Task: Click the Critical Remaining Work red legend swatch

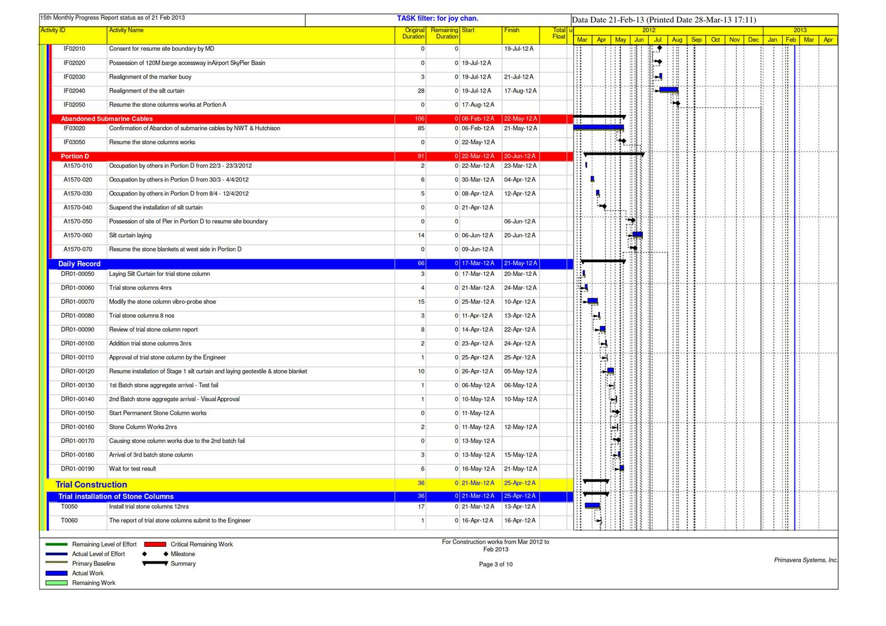Action: pyautogui.click(x=155, y=544)
